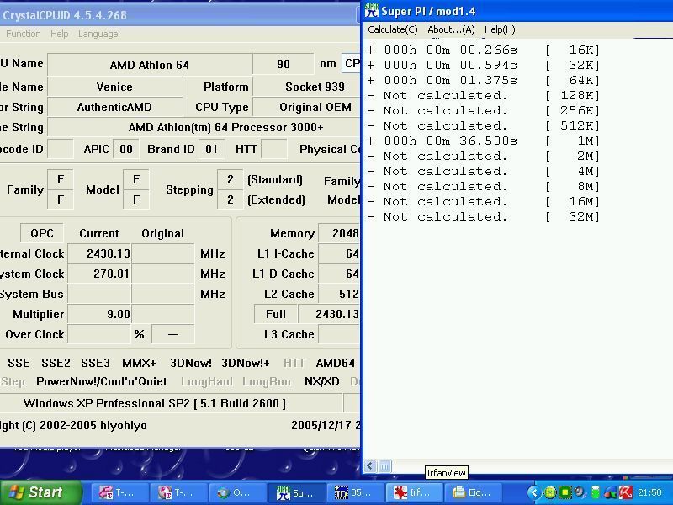Click the 16K result line 00.266s

point(483,50)
